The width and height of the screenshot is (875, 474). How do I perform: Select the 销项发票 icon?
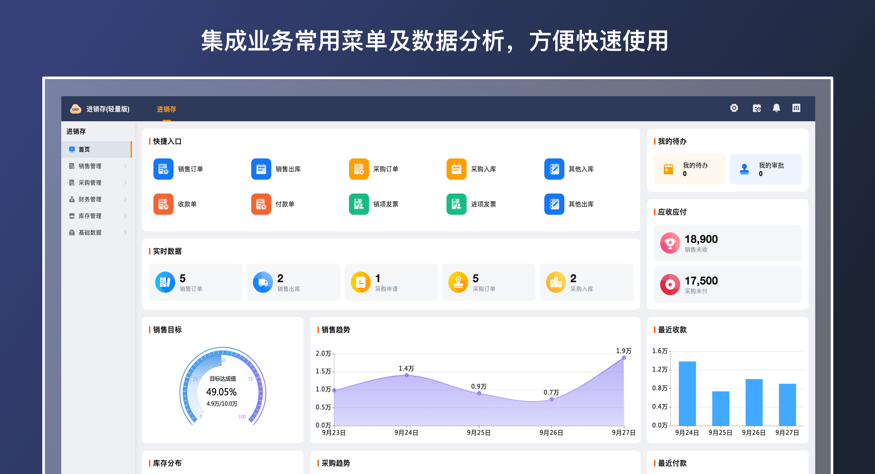[359, 204]
